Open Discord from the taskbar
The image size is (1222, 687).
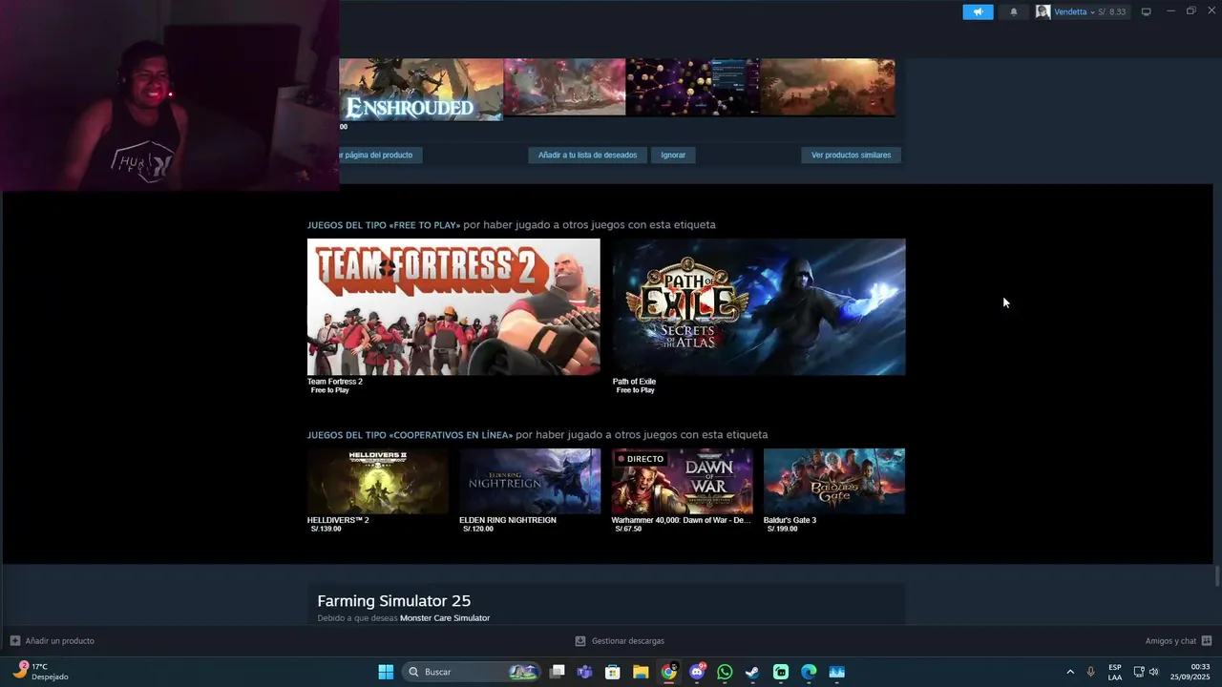[697, 672]
